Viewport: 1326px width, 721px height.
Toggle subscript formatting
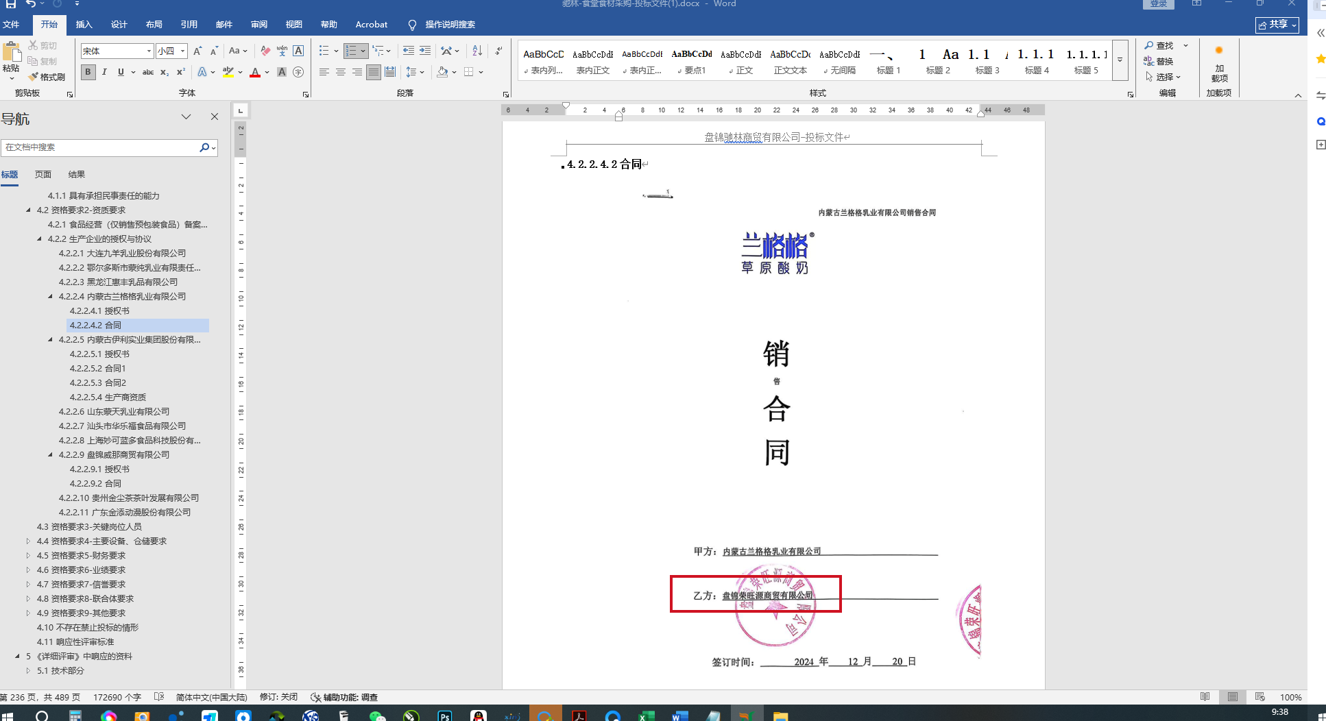pyautogui.click(x=165, y=72)
